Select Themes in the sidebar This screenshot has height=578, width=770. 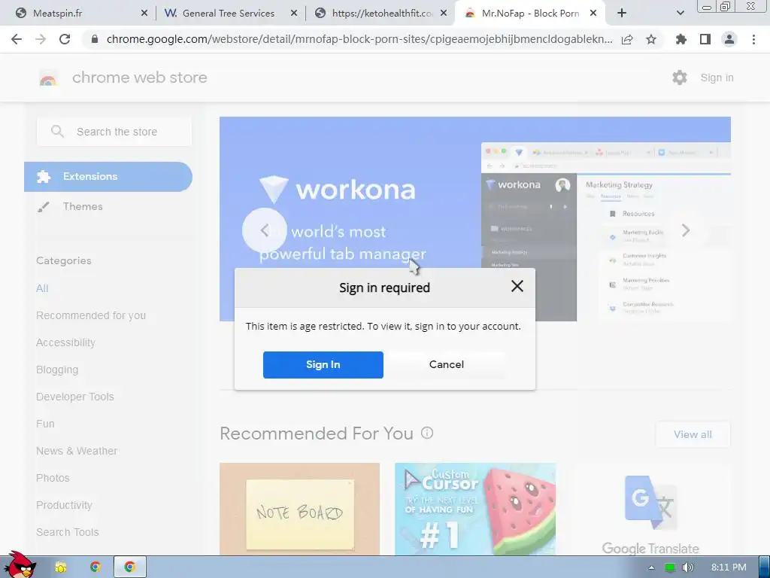pyautogui.click(x=83, y=206)
